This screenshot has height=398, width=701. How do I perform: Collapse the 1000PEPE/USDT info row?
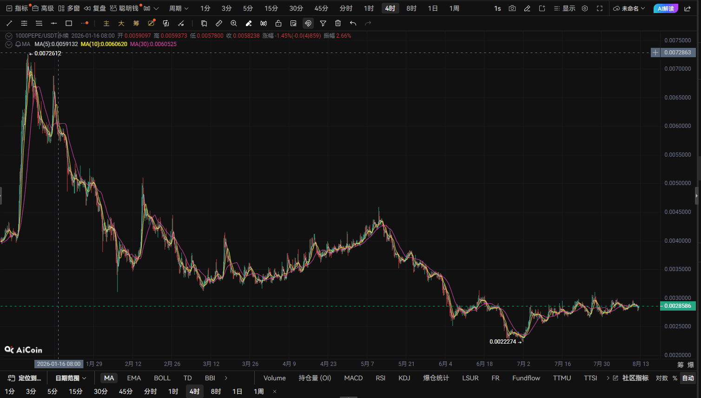click(x=8, y=36)
